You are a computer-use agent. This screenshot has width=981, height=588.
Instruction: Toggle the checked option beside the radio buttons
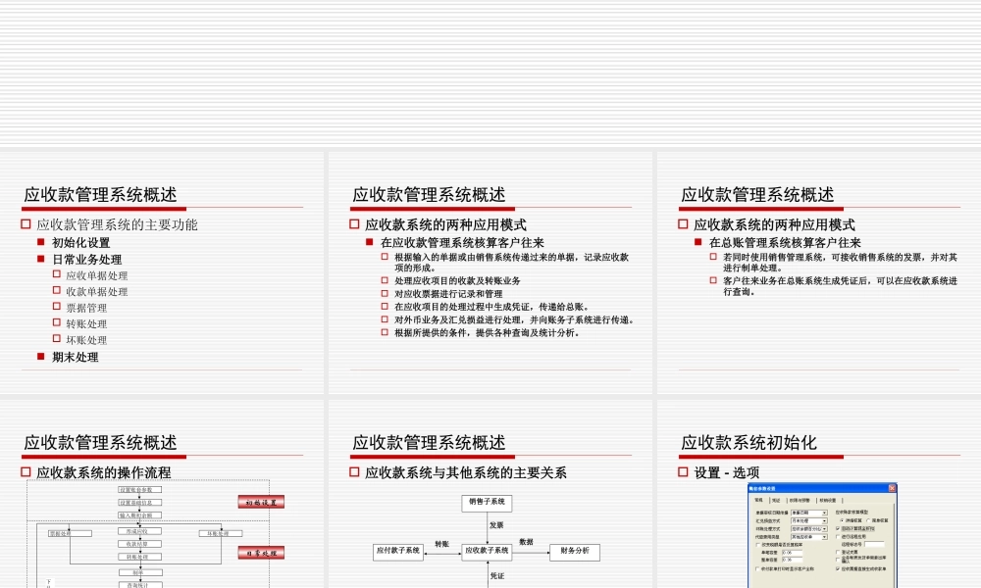click(x=837, y=528)
